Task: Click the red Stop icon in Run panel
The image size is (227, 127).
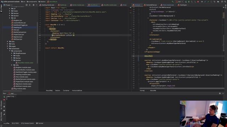Action: tap(4, 100)
